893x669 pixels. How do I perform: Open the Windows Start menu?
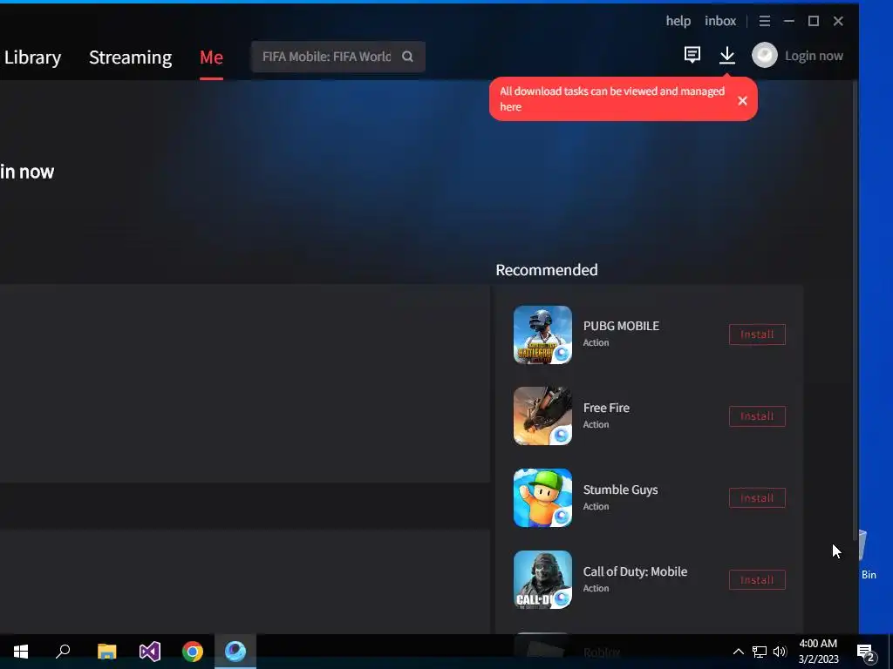point(21,652)
